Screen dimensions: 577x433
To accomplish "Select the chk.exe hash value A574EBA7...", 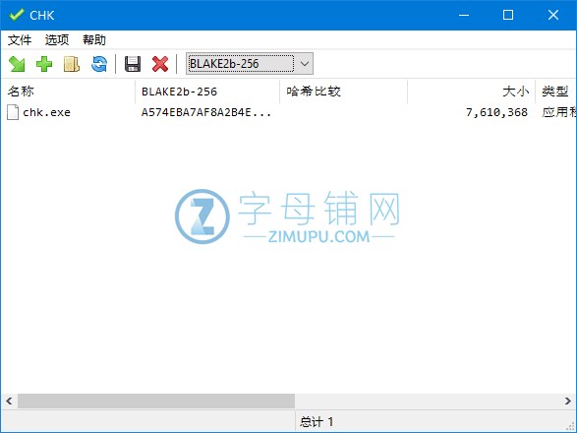I will pos(206,112).
